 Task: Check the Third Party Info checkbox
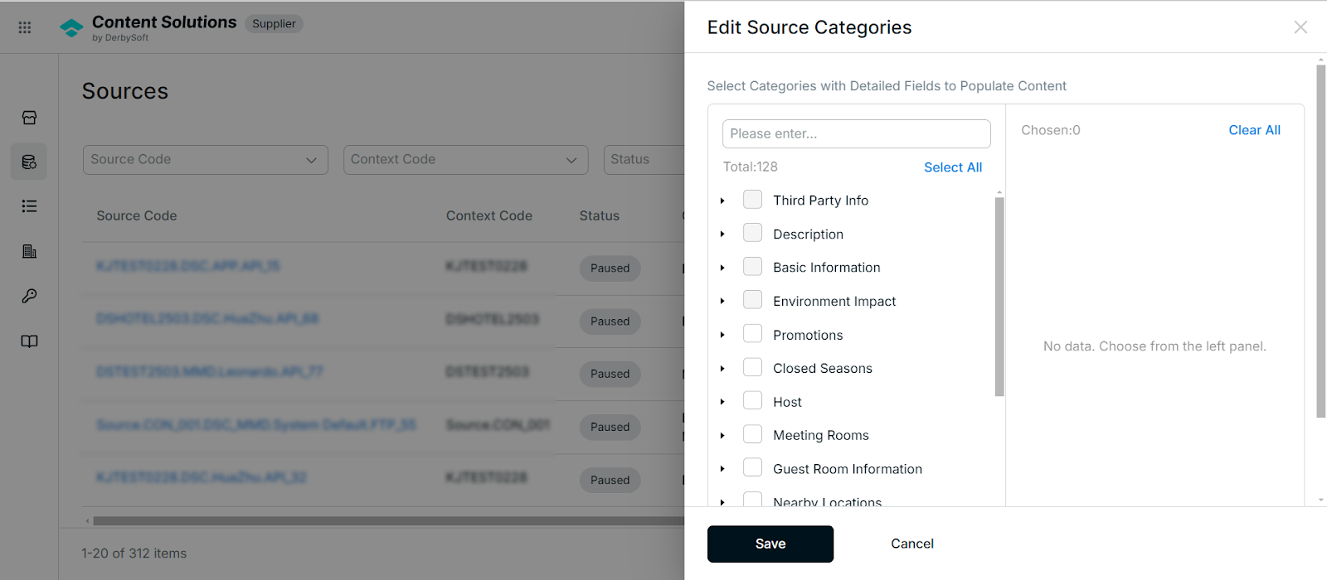click(752, 200)
